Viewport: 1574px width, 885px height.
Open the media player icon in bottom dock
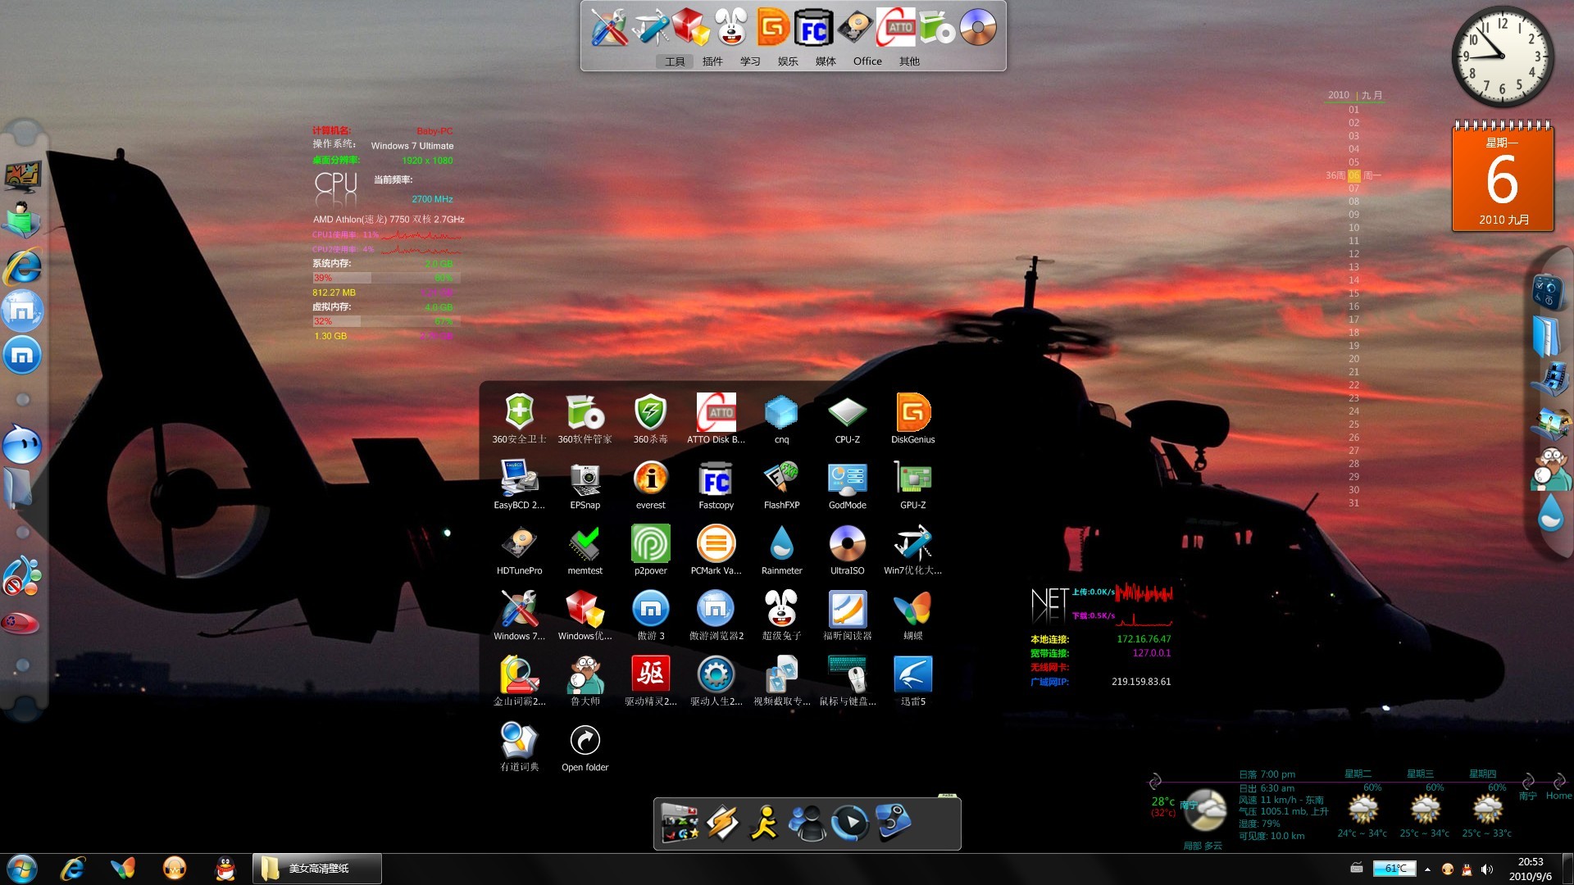pos(849,823)
